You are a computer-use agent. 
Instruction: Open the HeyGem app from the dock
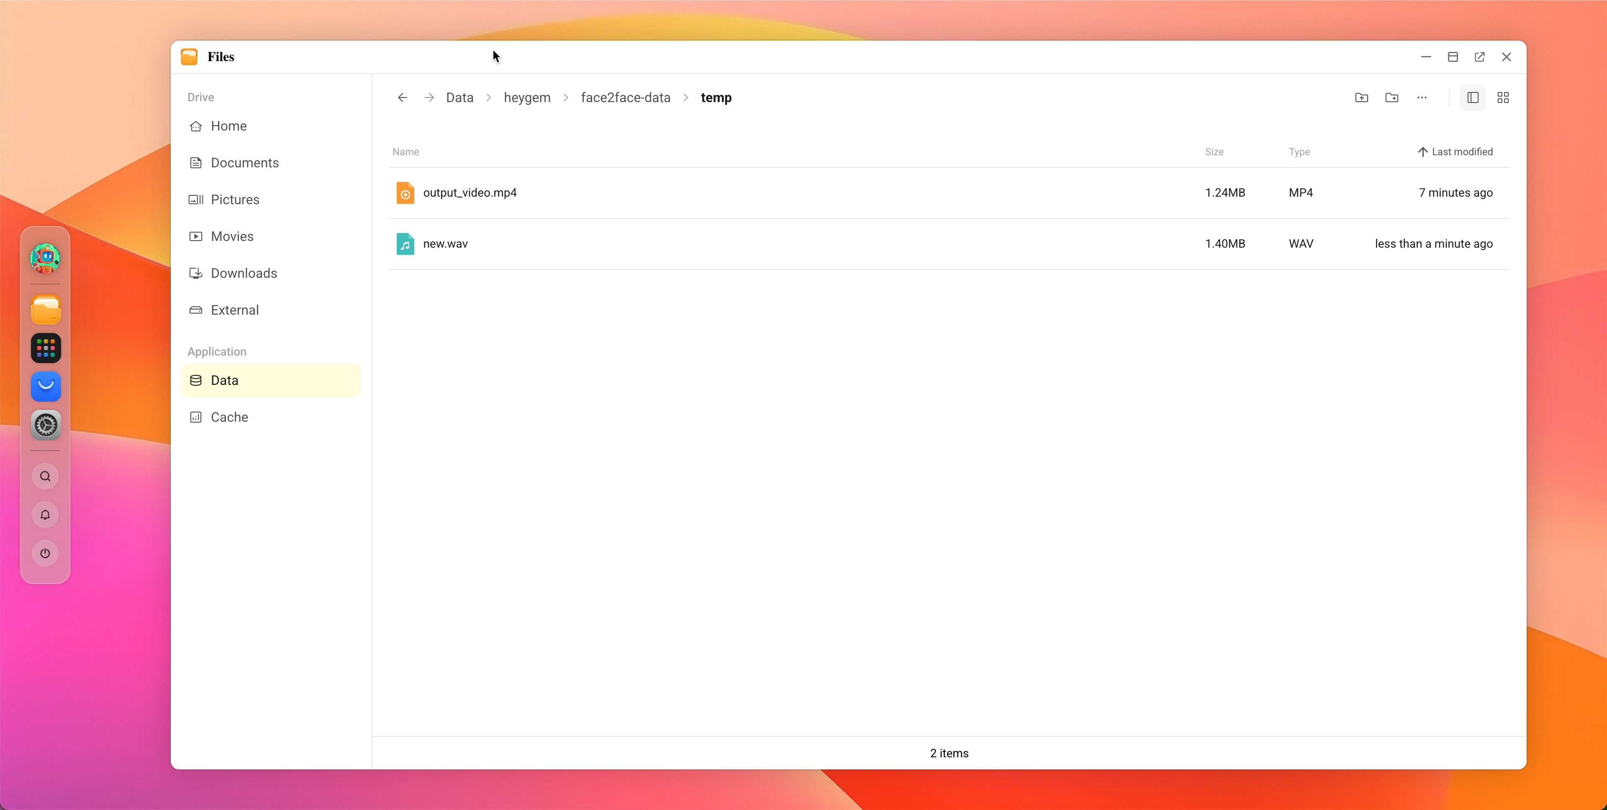[44, 257]
